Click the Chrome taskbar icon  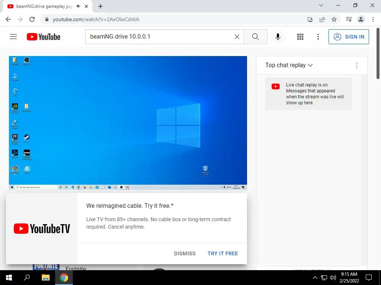coord(64,278)
